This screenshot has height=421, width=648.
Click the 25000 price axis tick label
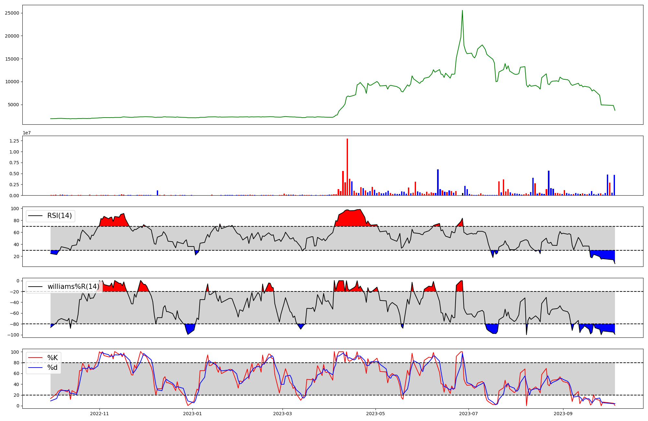pyautogui.click(x=12, y=13)
